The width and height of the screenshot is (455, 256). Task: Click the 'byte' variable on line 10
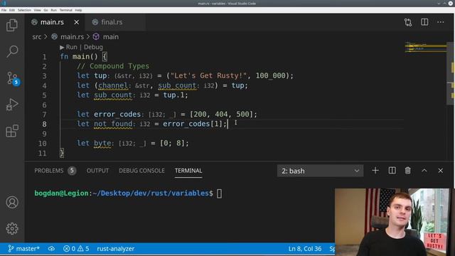102,143
